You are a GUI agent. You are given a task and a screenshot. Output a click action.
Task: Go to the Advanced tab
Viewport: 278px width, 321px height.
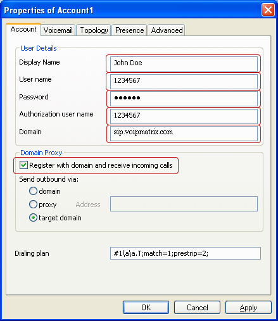(x=167, y=30)
